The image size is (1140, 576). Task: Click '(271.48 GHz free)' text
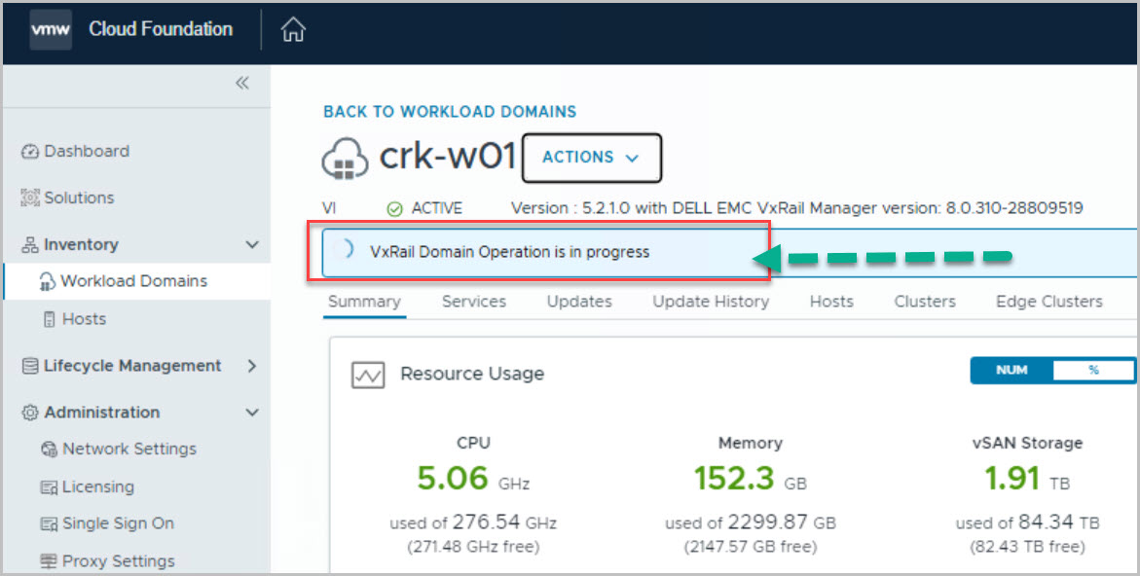point(473,547)
